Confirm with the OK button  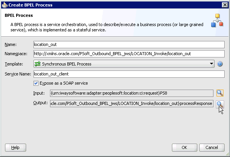pos(184,147)
